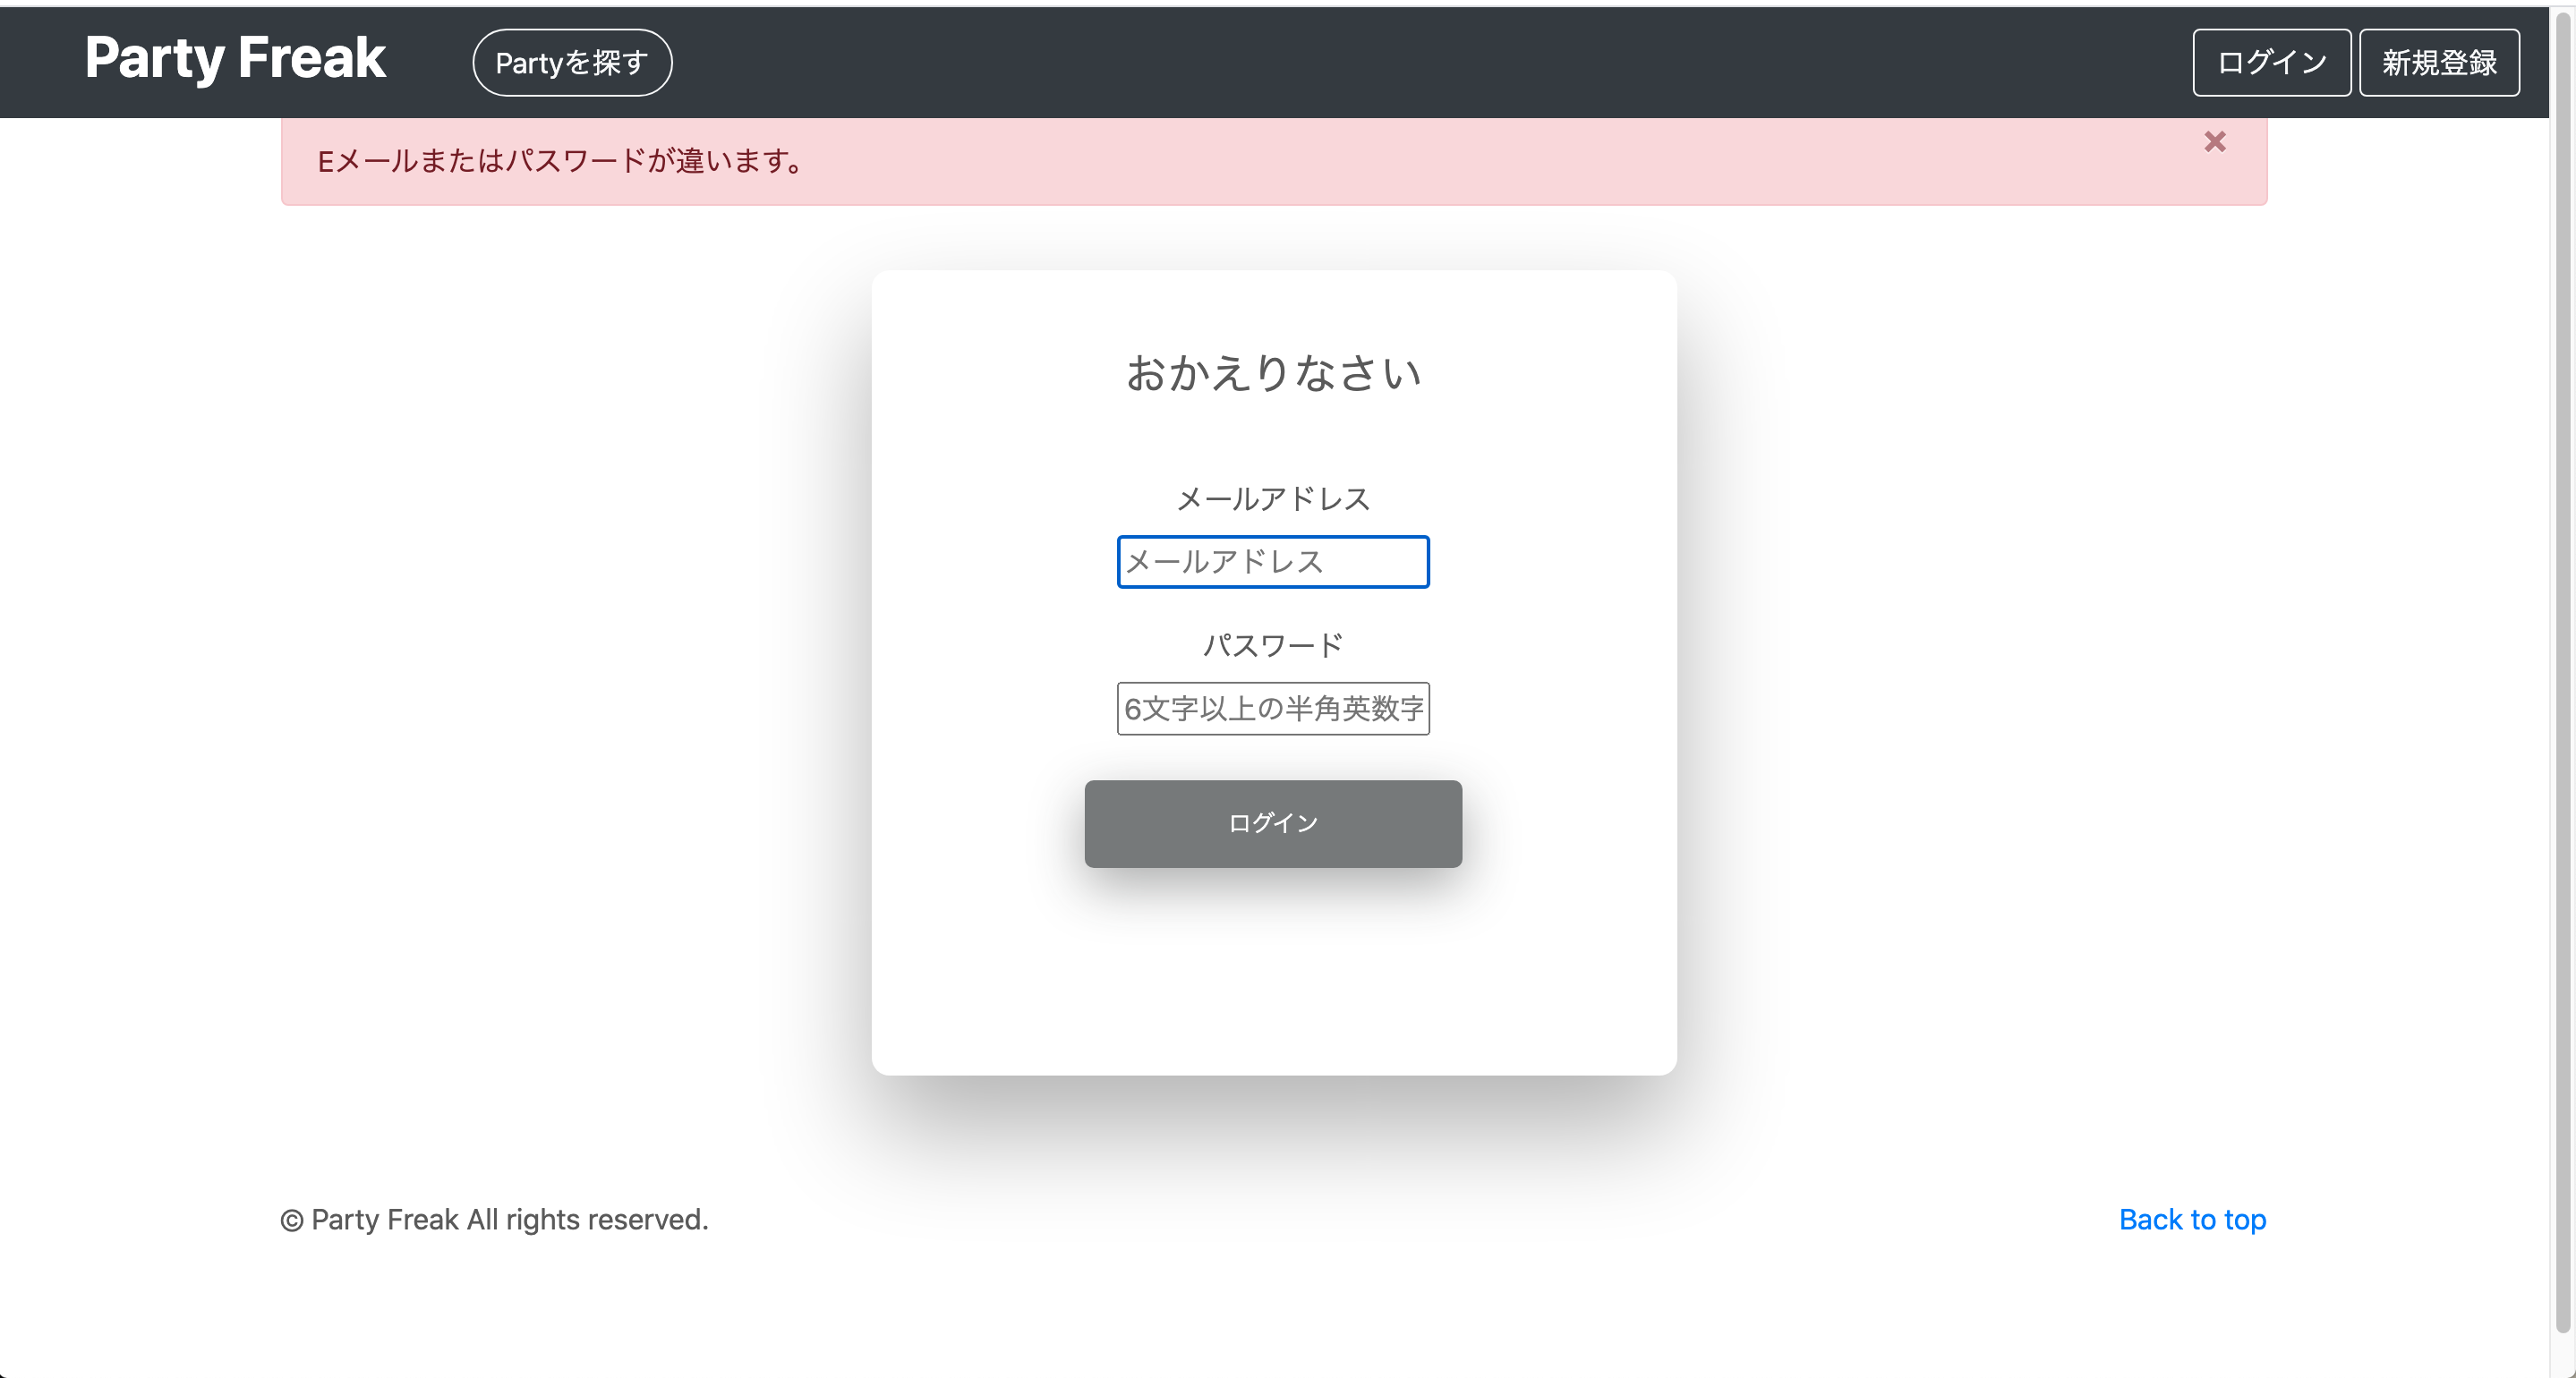2576x1378 pixels.
Task: Click the パスワード label above the field
Action: (x=1272, y=645)
